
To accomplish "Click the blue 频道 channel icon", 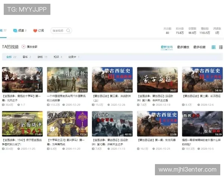I will click(15, 31).
